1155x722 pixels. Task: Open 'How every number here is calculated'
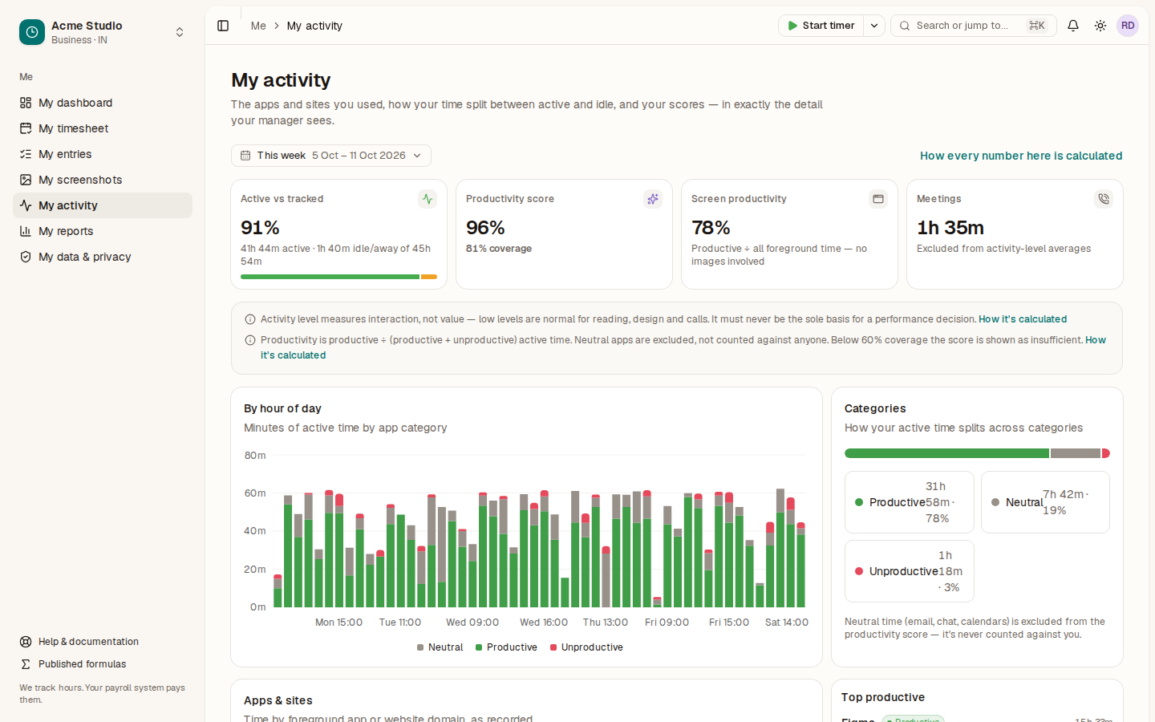(x=1021, y=156)
